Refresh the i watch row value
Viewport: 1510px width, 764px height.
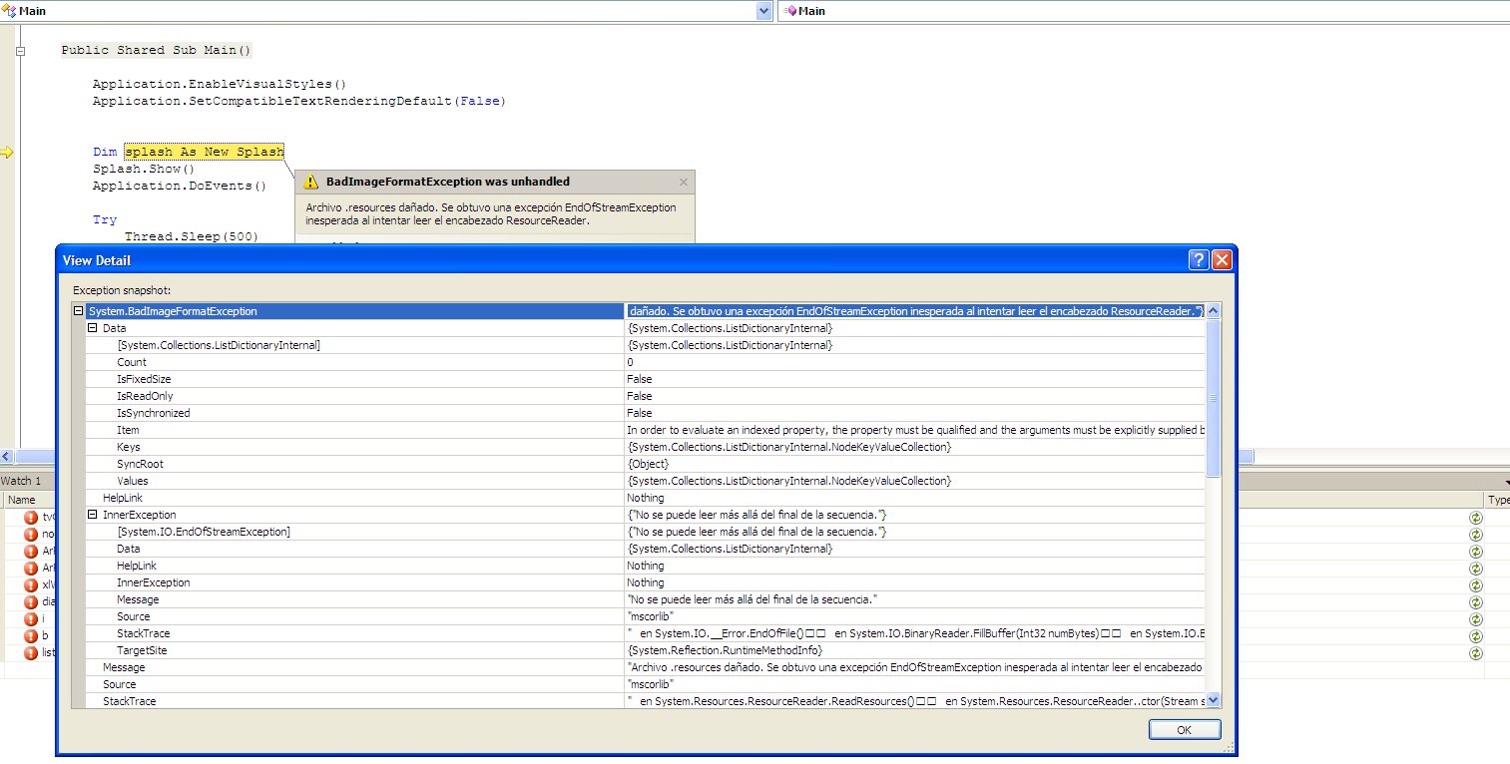1475,619
